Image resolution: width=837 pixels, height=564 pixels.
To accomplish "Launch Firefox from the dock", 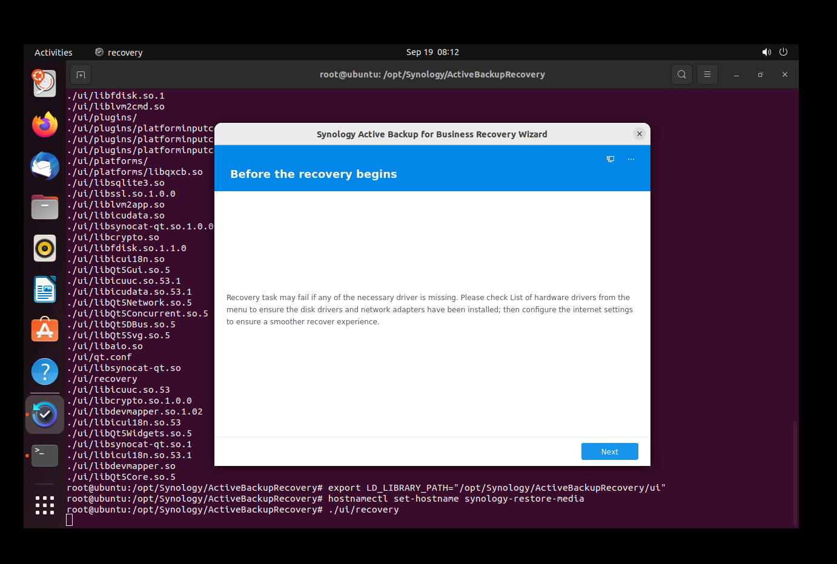I will [45, 125].
